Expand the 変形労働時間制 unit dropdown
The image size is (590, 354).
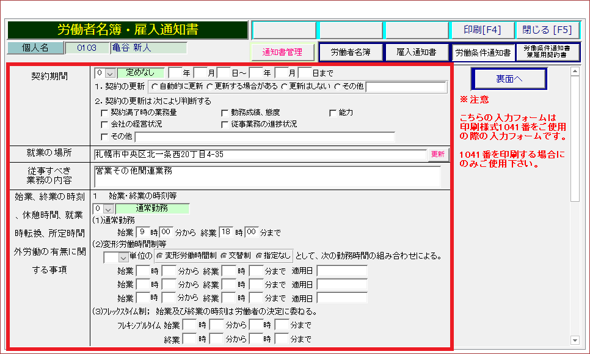click(x=124, y=258)
